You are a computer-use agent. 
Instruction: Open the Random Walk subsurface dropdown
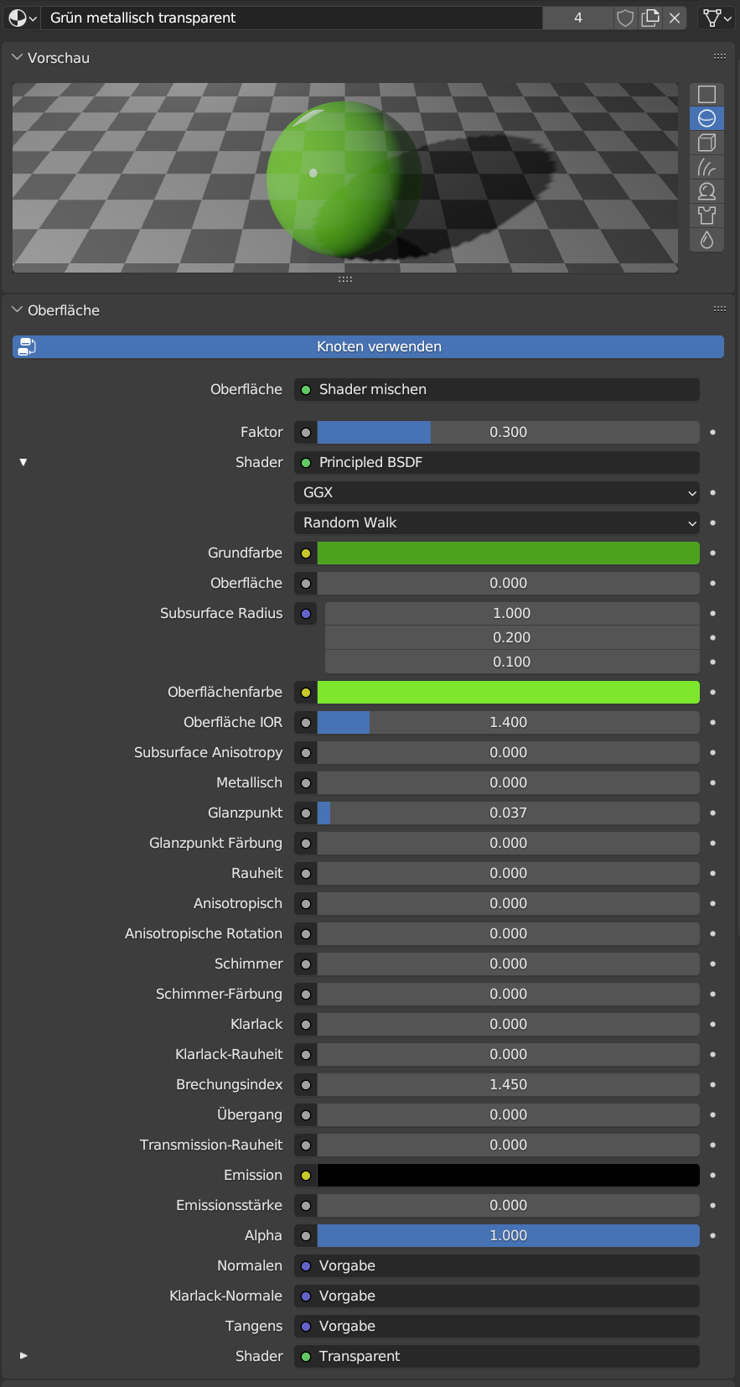click(496, 522)
